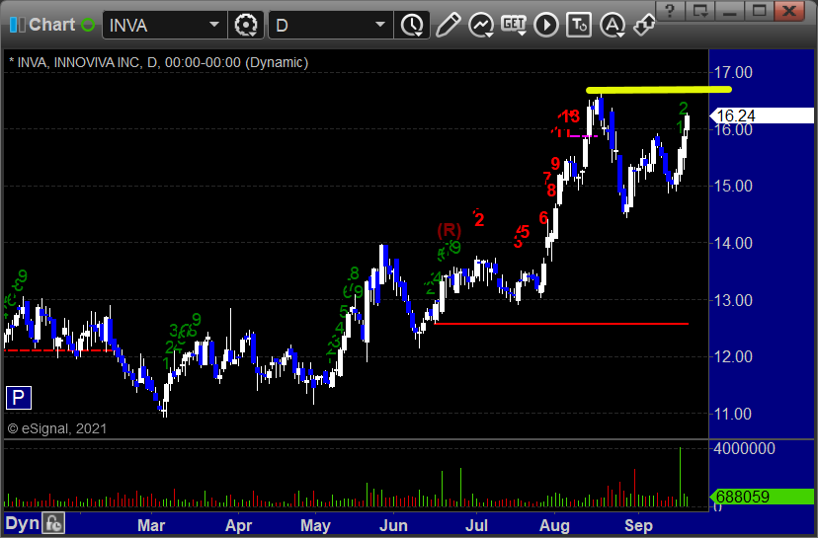Click the 12.00 price axis label
This screenshot has width=818, height=538.
coord(733,356)
